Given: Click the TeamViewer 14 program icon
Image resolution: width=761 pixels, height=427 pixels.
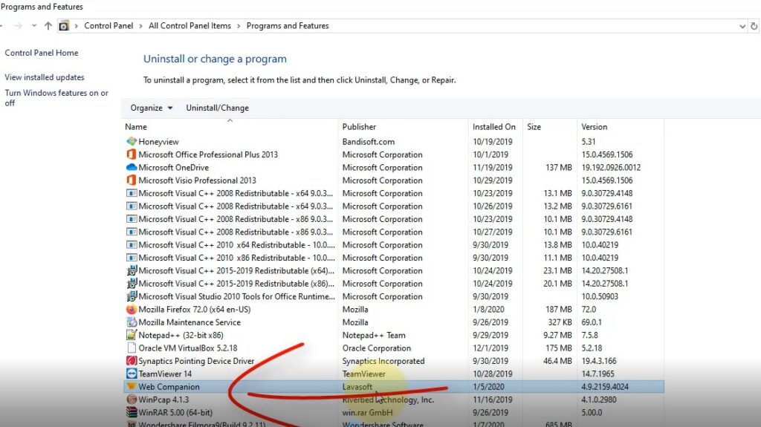Looking at the screenshot, I should click(132, 374).
